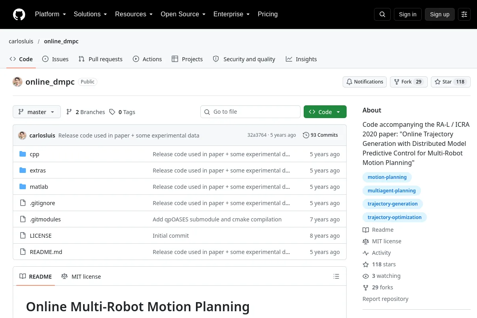The image size is (477, 318).
Task: Expand the Enterprise menu
Action: coord(231,14)
